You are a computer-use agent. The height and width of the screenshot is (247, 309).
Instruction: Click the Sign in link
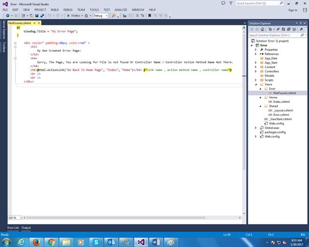pos(293,9)
